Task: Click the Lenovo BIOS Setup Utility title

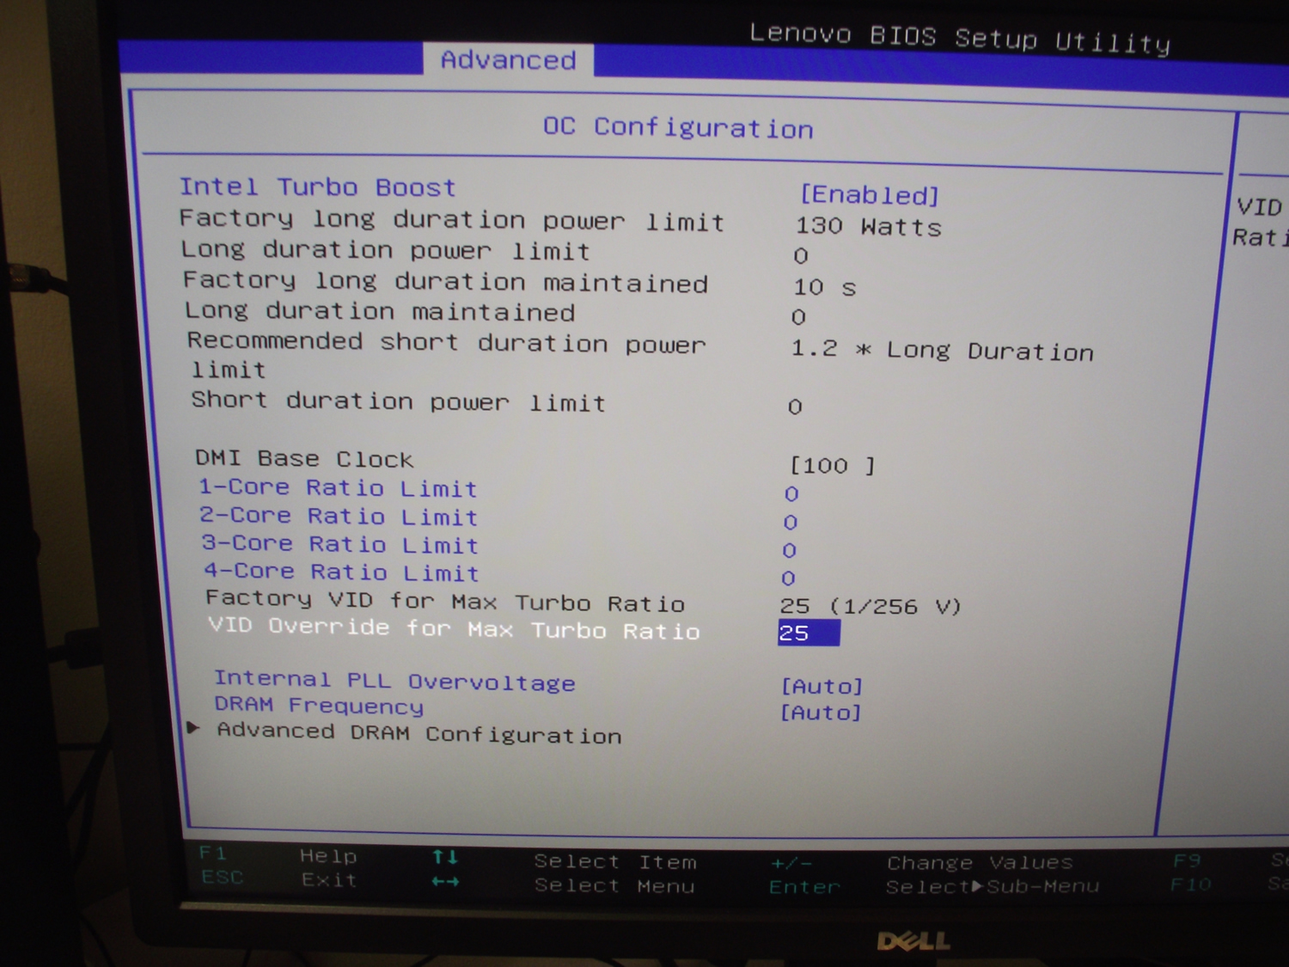Action: click(x=960, y=39)
